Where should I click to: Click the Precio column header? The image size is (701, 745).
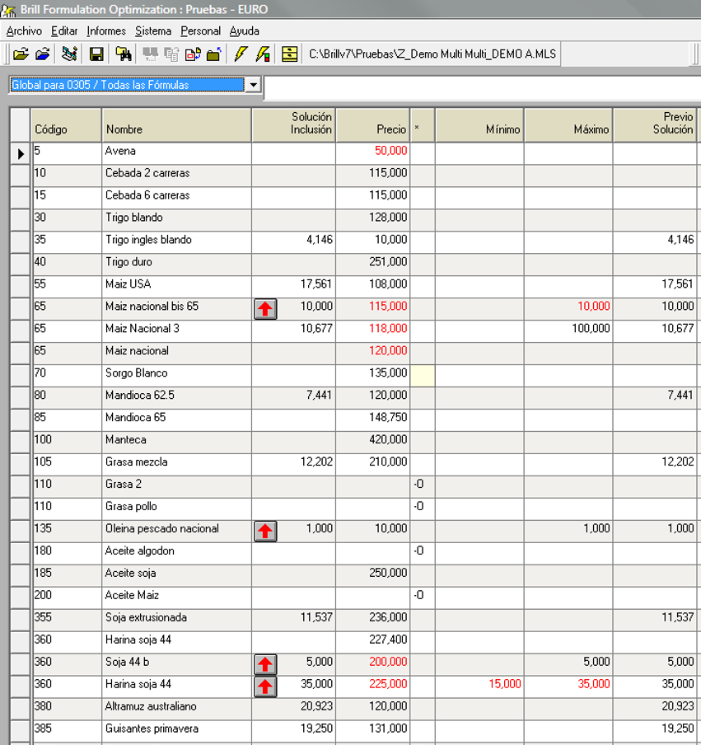click(373, 125)
